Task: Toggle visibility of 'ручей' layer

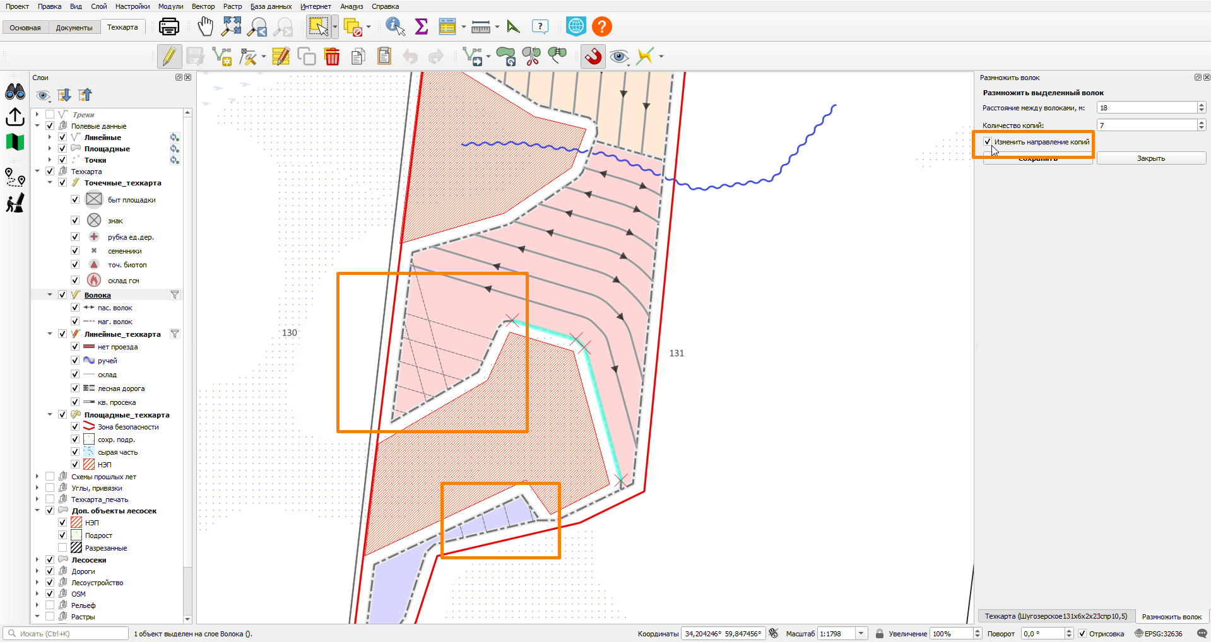Action: [75, 361]
